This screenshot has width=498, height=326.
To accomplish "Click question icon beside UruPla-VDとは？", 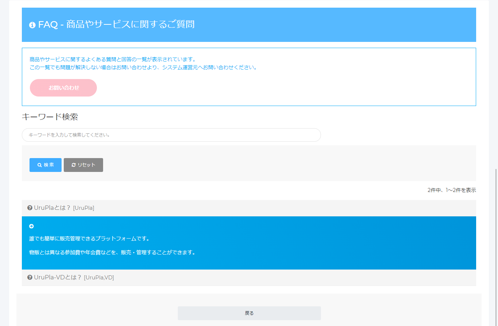I will point(30,278).
